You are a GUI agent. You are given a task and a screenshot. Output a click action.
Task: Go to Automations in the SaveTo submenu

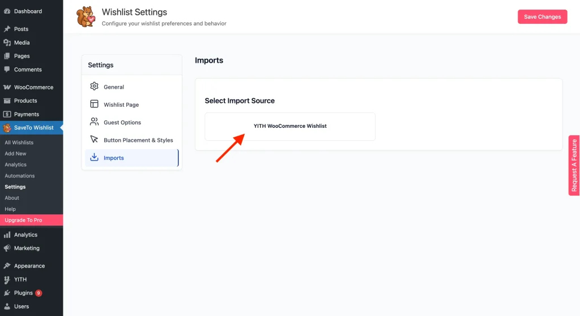tap(20, 176)
